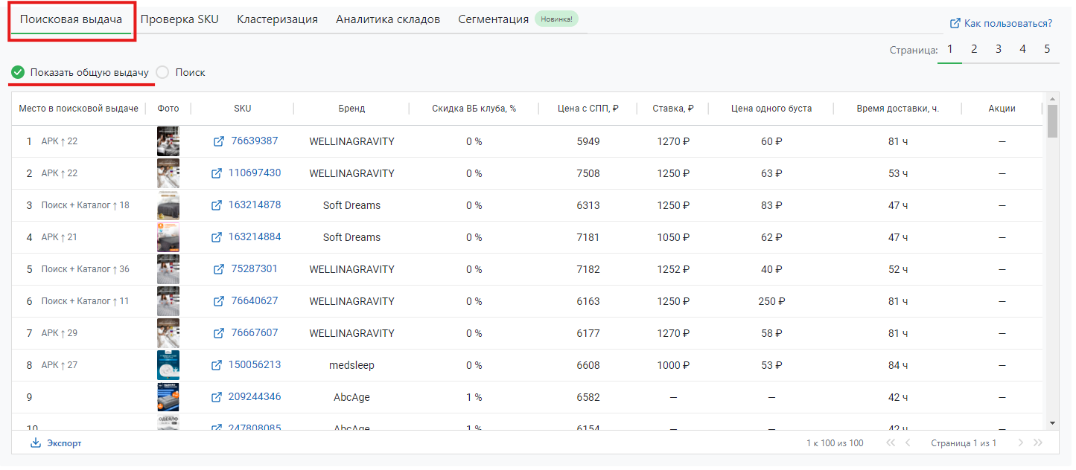
Task: Go to last table page double arrow
Action: click(x=1039, y=443)
